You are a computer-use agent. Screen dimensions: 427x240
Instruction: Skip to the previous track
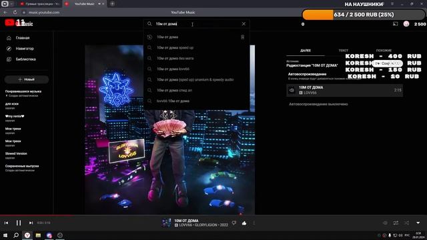click(x=6, y=223)
